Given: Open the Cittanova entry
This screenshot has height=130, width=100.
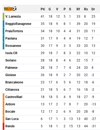Looking at the screenshot, I should click(x=12, y=90).
